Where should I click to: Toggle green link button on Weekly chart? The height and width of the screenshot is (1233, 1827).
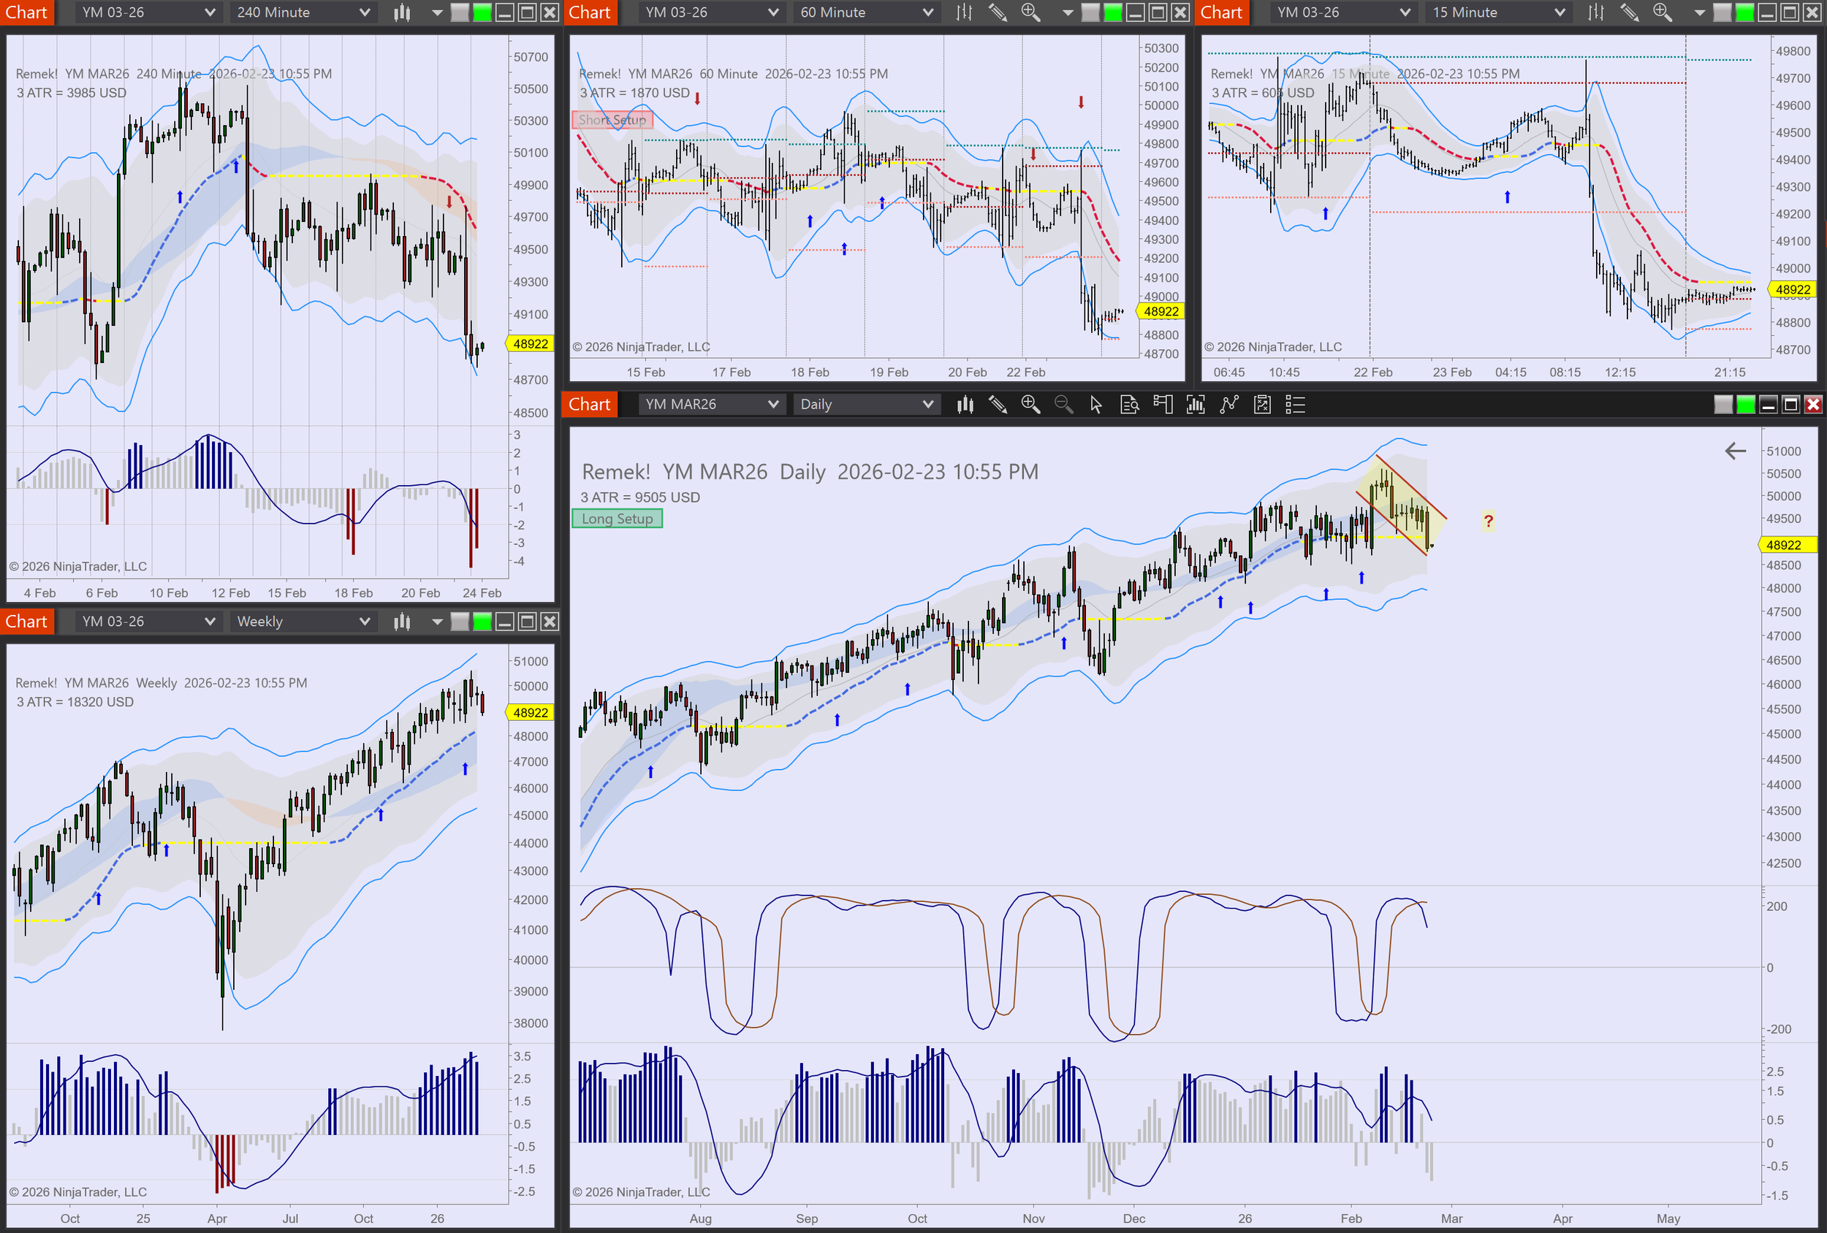click(482, 622)
